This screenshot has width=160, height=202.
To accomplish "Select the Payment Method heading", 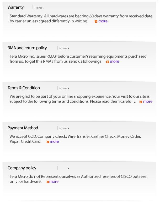I will [23, 128].
